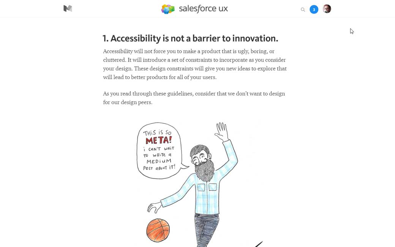Click the orange basketball drawing

(158, 230)
